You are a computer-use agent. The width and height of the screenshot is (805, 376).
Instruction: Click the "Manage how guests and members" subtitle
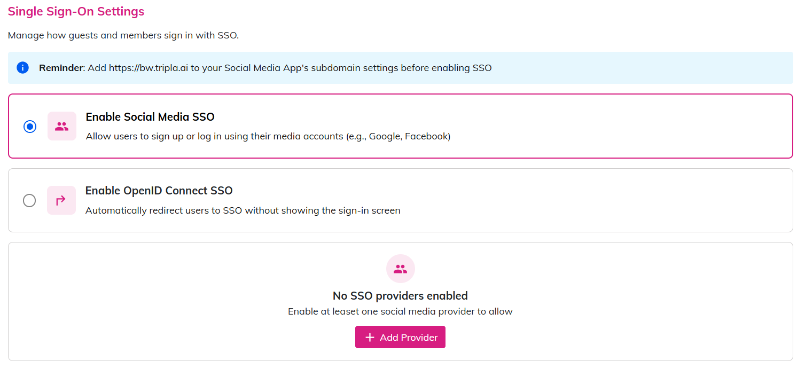pyautogui.click(x=123, y=36)
